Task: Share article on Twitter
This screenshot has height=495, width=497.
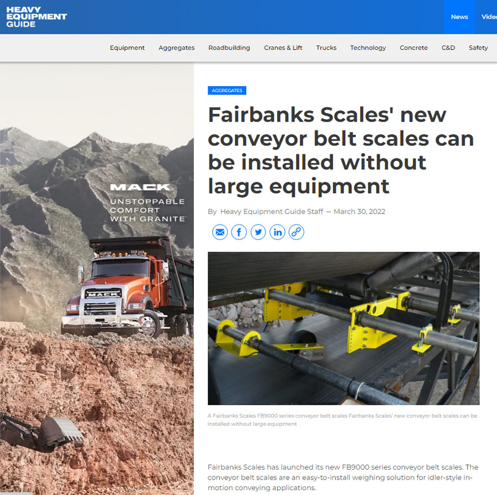Action: 258,232
